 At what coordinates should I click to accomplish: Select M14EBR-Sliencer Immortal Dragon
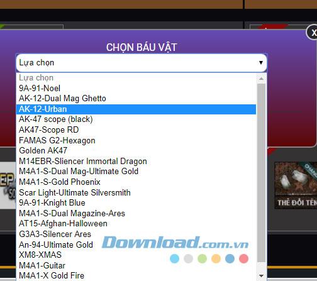(x=136, y=161)
